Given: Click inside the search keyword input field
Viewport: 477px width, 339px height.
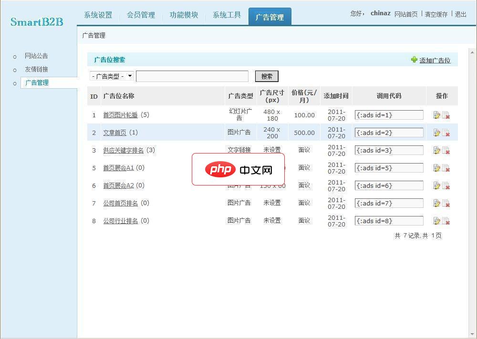Looking at the screenshot, I should pyautogui.click(x=192, y=76).
